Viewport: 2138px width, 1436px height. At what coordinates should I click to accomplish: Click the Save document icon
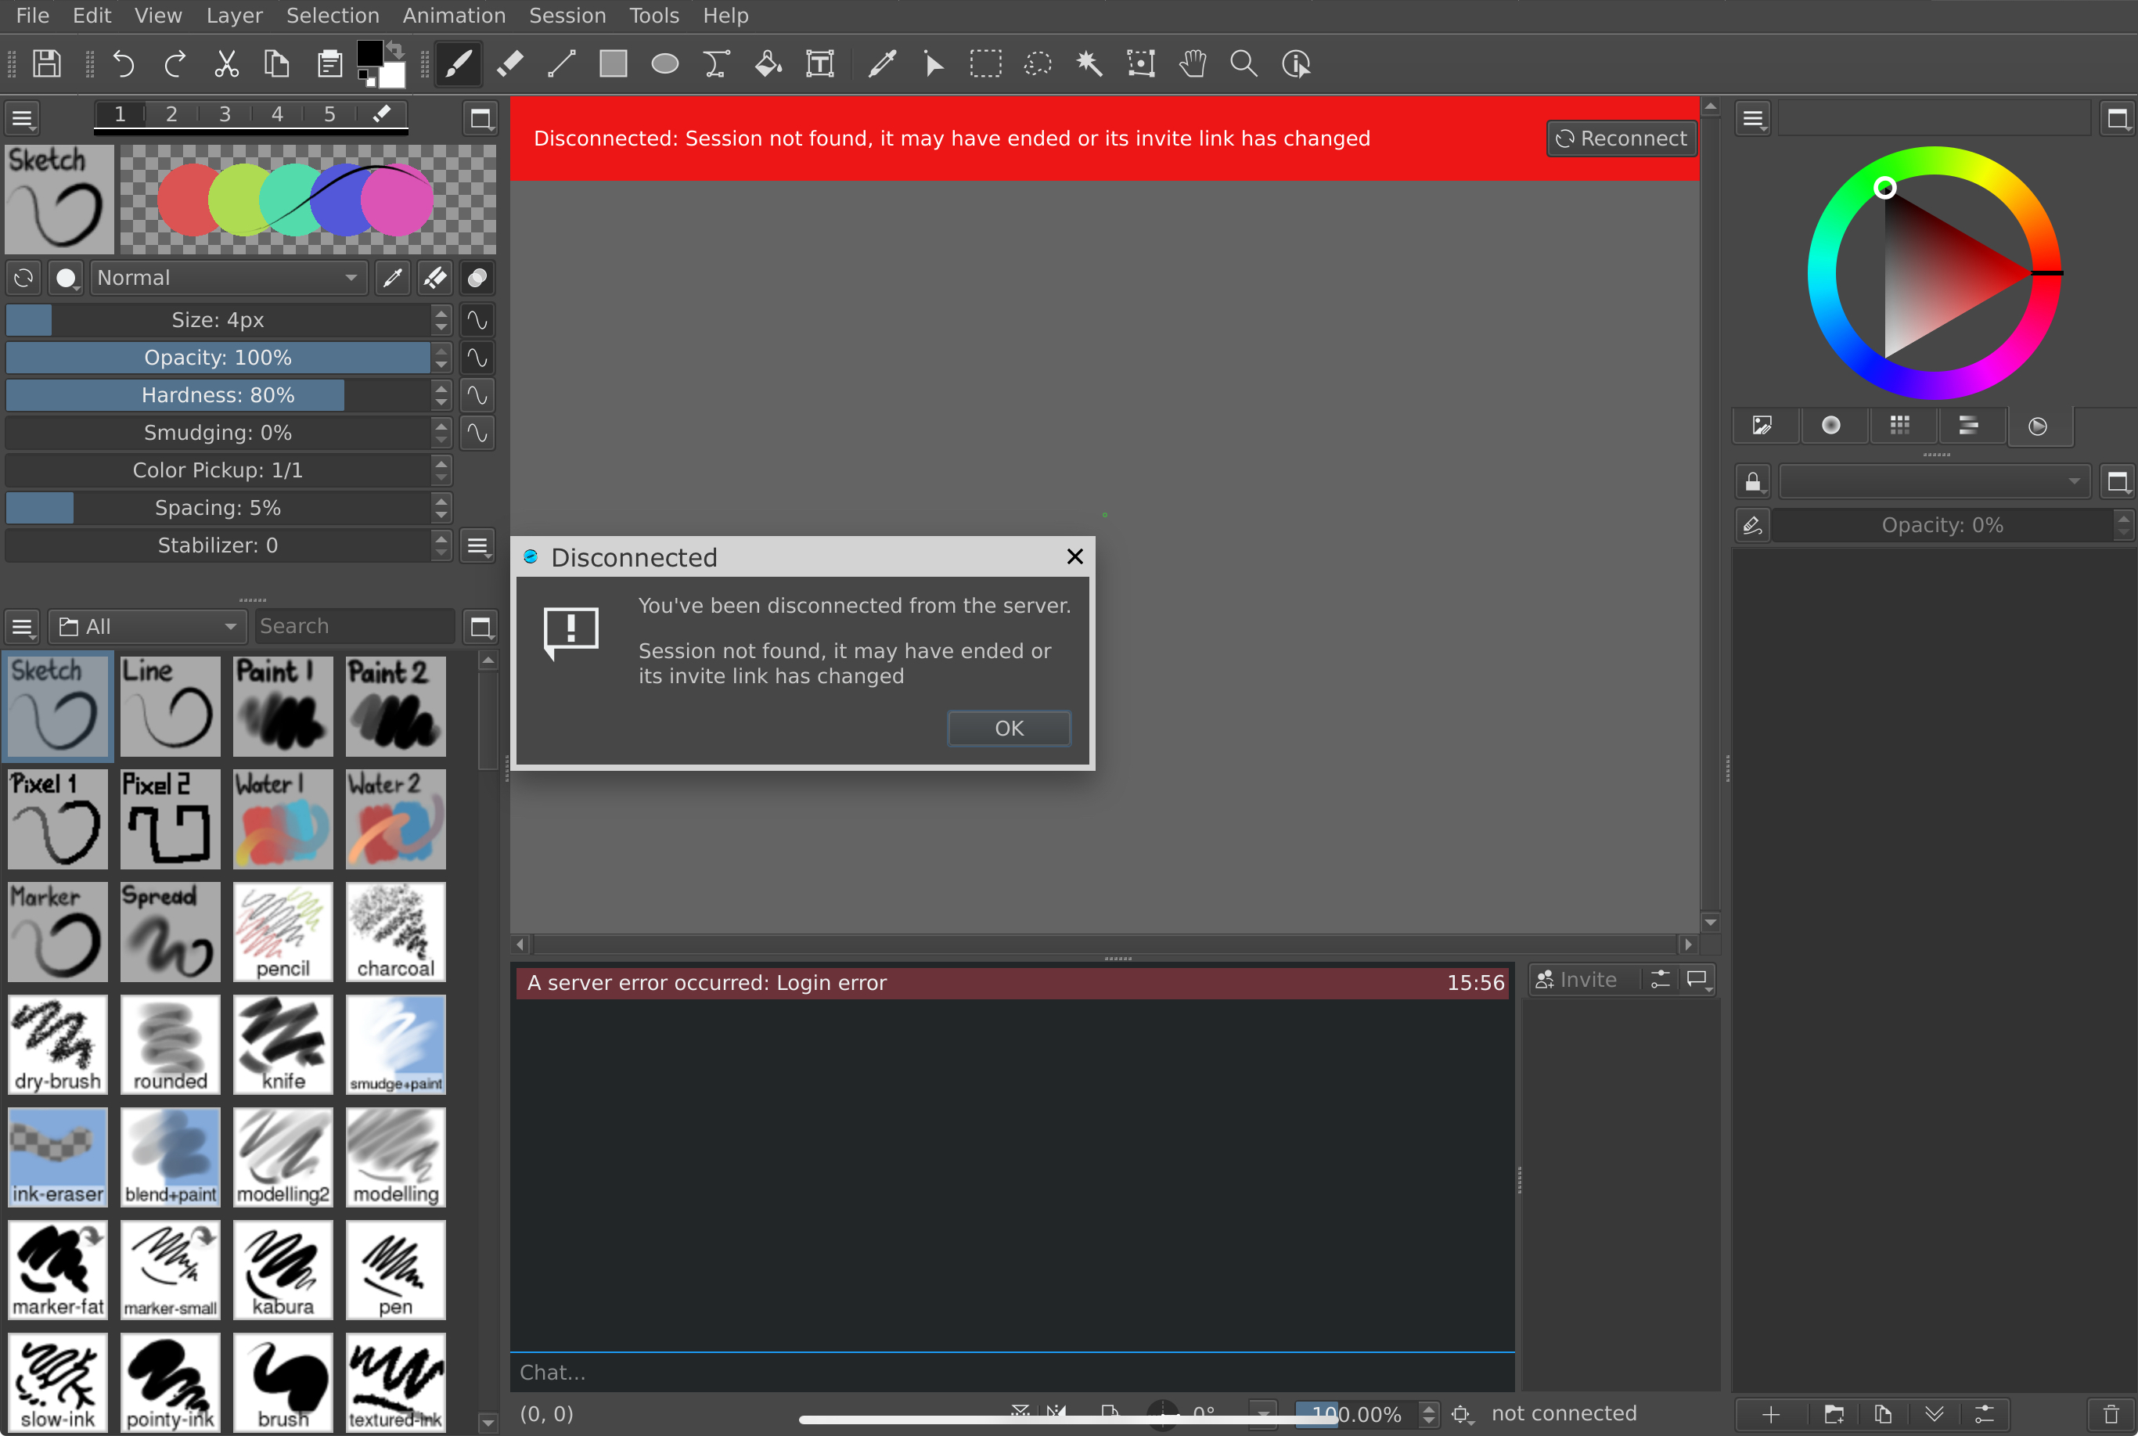(47, 64)
